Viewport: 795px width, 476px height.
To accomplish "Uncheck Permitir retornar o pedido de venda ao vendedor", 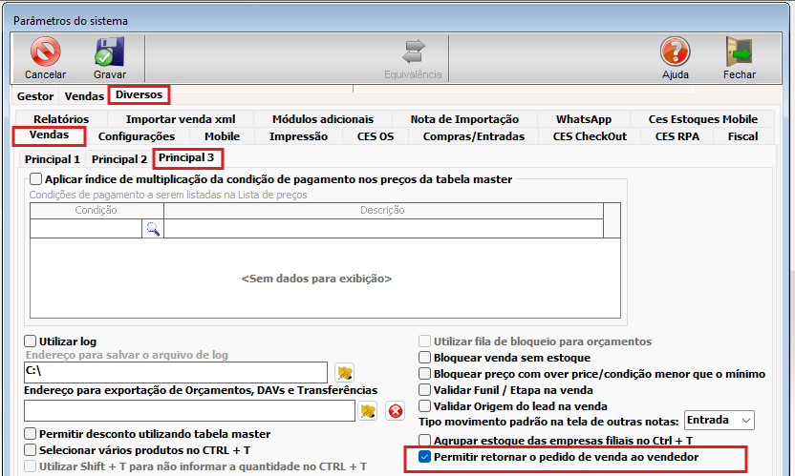I will (425, 458).
